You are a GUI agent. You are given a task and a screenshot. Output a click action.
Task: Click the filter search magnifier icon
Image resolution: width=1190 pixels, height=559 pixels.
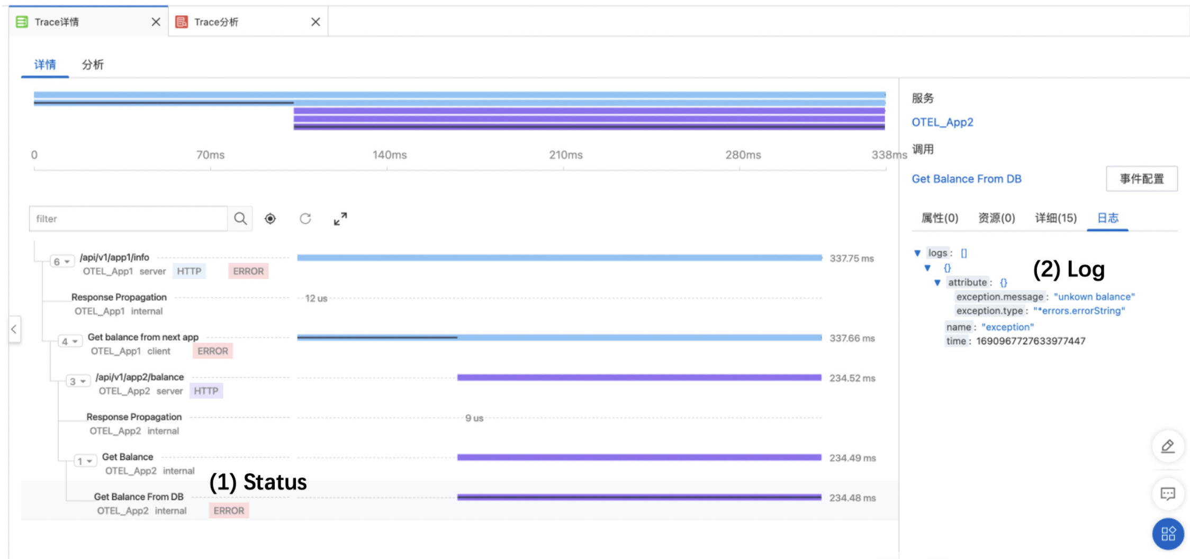(240, 219)
